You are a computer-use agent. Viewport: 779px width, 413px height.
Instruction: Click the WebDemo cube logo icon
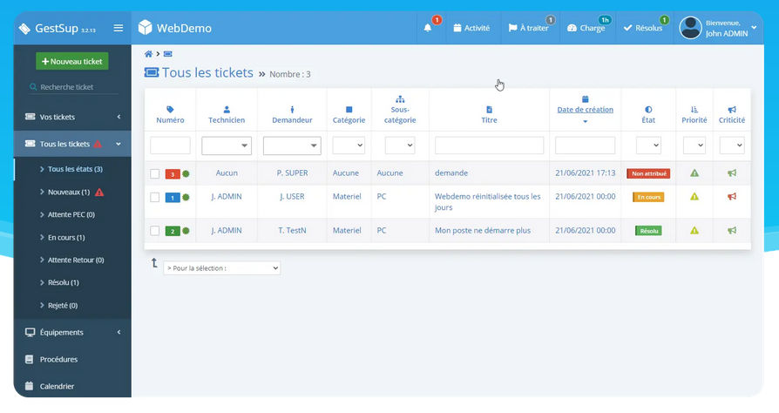point(145,28)
